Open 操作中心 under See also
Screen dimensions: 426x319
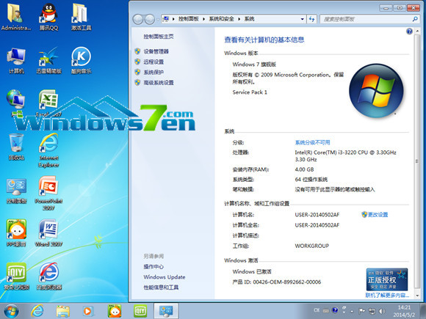pyautogui.click(x=154, y=267)
